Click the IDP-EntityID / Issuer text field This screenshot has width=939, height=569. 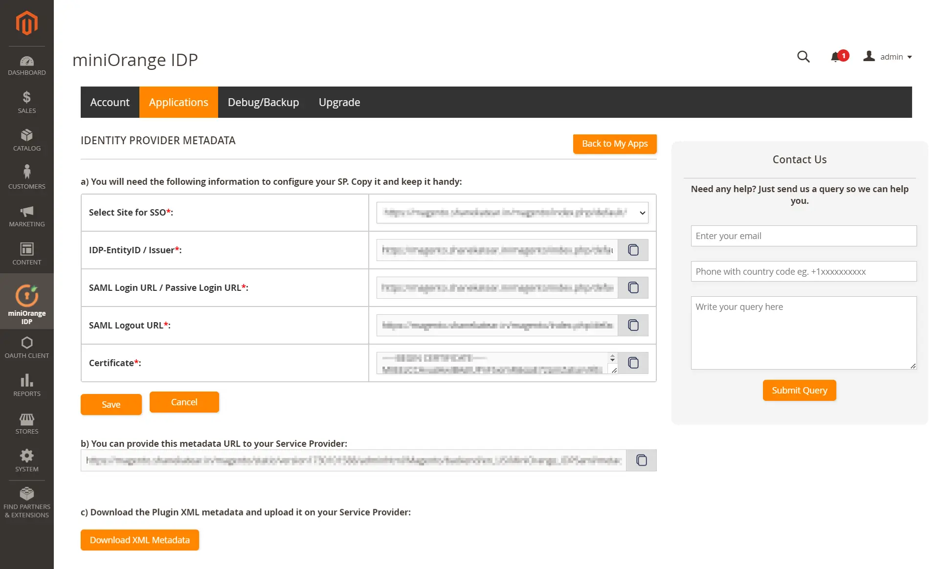[497, 250]
